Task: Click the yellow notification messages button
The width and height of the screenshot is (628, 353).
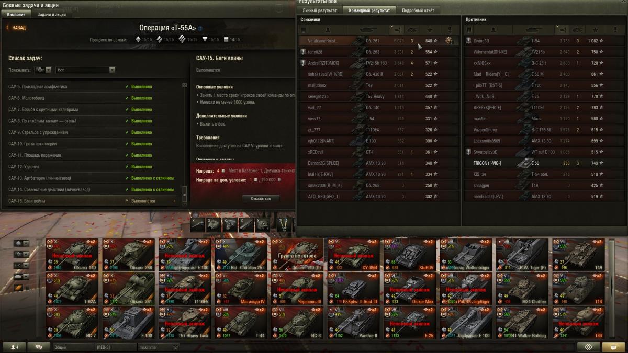Action: tap(613, 347)
